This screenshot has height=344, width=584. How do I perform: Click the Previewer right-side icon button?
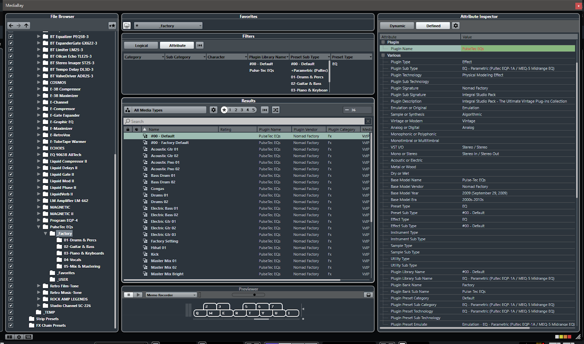tap(368, 295)
